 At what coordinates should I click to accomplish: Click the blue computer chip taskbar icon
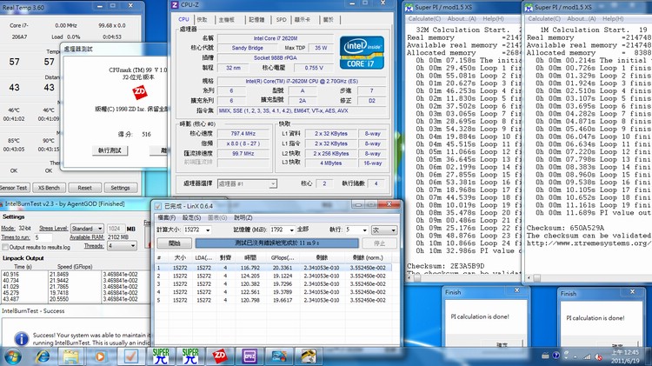(x=279, y=356)
